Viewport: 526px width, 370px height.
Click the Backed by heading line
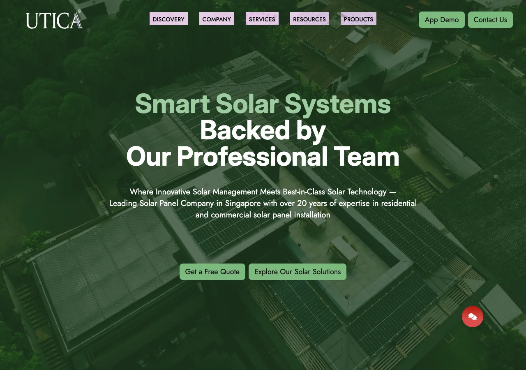point(263,130)
